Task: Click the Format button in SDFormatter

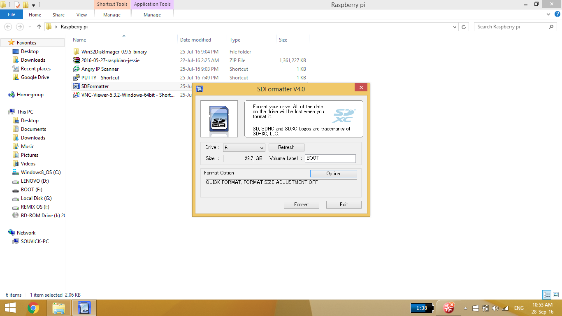Action: coord(301,204)
